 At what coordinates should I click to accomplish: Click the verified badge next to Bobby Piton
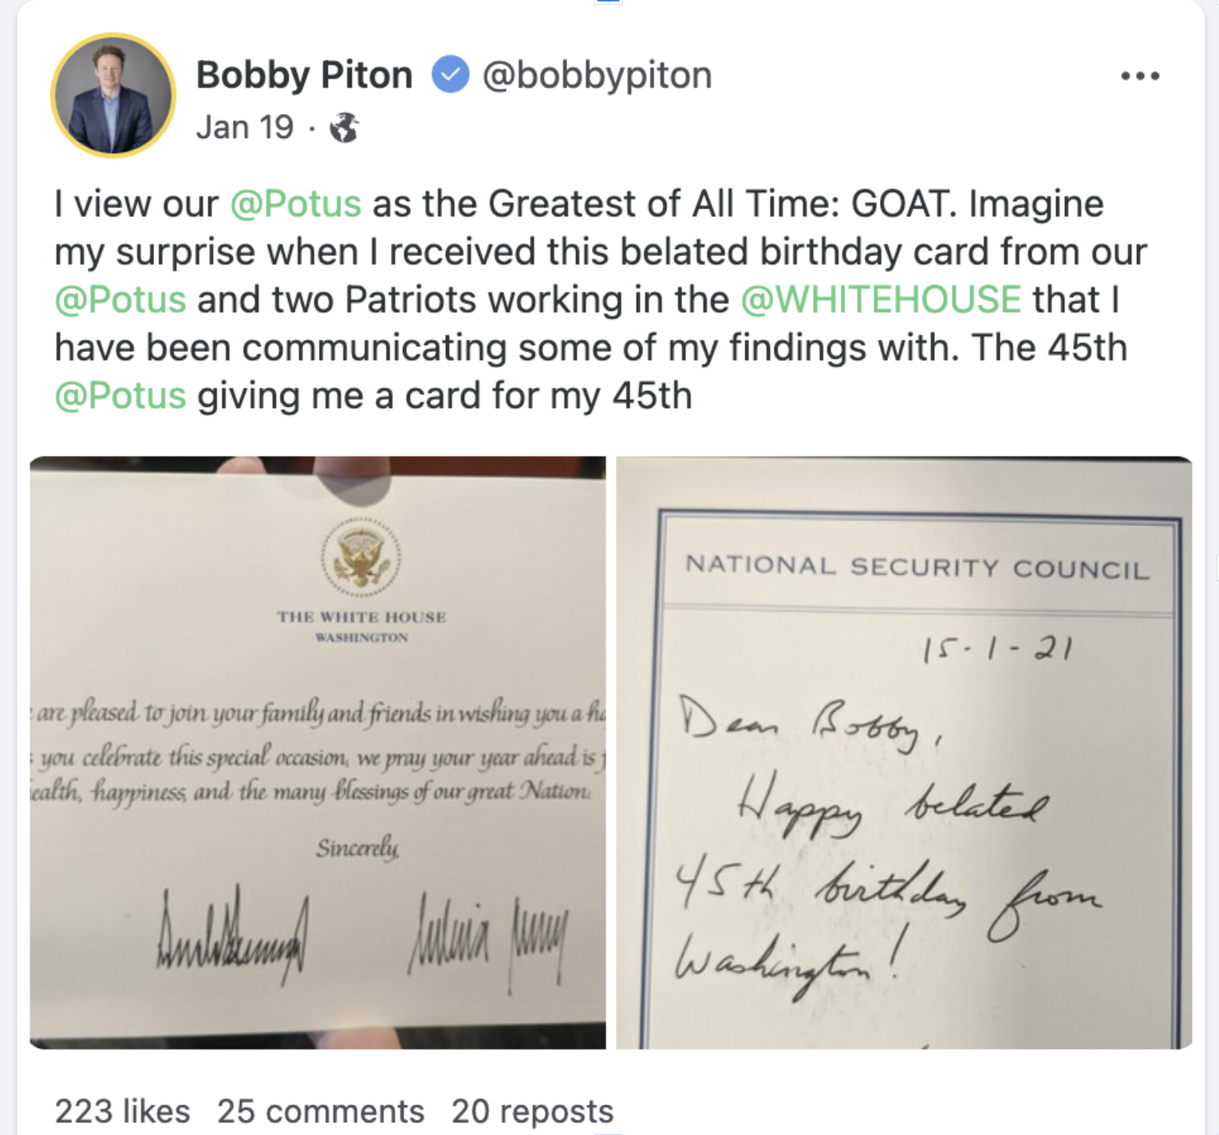450,74
